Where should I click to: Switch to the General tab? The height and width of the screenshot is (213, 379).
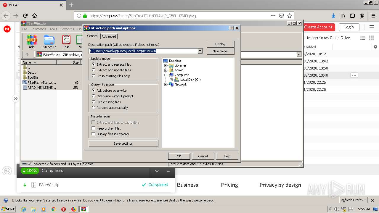[93, 36]
